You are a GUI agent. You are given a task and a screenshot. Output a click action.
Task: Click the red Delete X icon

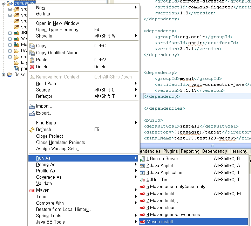point(32,67)
